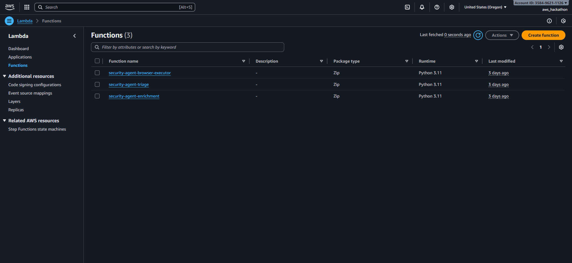Go to previous page of functions

click(x=532, y=47)
